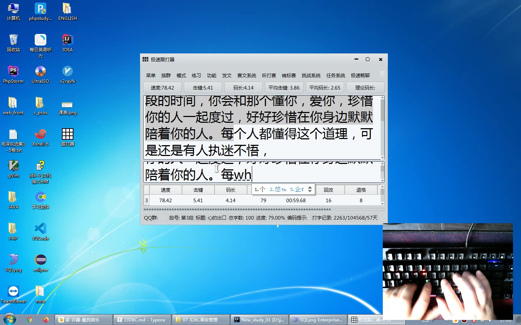This screenshot has width=521, height=325.
Task: Open the 计算机 desktop icon
Action: pyautogui.click(x=13, y=12)
